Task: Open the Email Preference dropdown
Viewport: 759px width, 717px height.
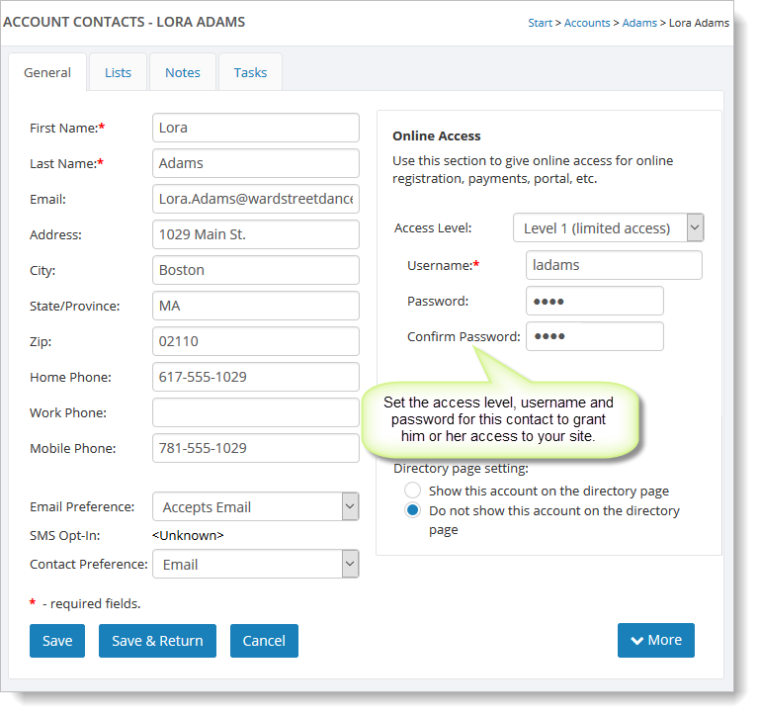Action: coord(255,506)
